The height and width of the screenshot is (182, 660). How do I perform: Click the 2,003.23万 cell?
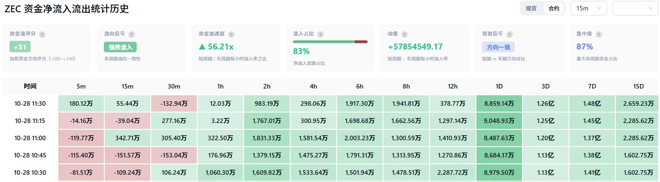click(x=360, y=138)
